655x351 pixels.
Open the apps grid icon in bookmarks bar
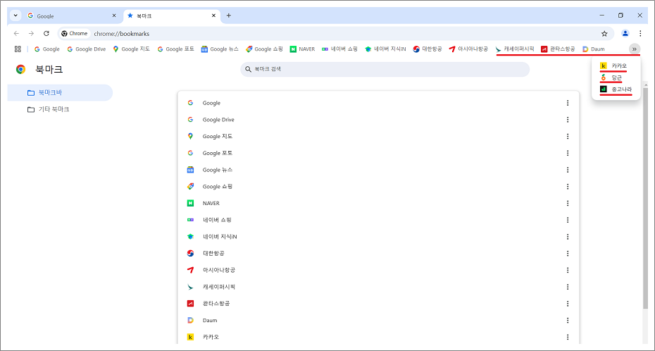[x=18, y=49]
